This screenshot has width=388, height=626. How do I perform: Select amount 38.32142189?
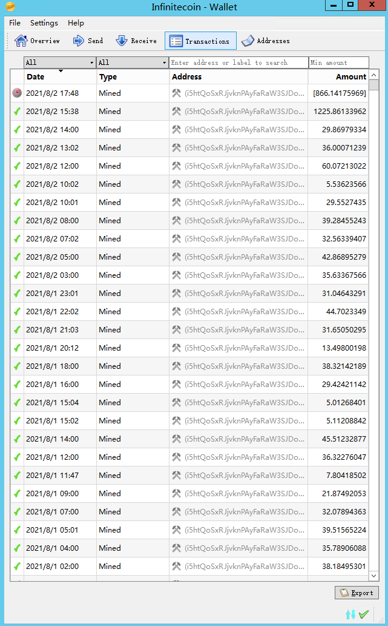point(344,366)
